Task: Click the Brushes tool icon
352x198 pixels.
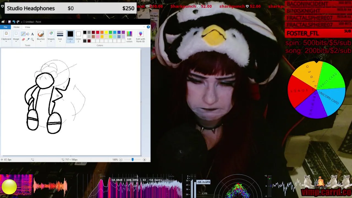Action: pos(41,34)
